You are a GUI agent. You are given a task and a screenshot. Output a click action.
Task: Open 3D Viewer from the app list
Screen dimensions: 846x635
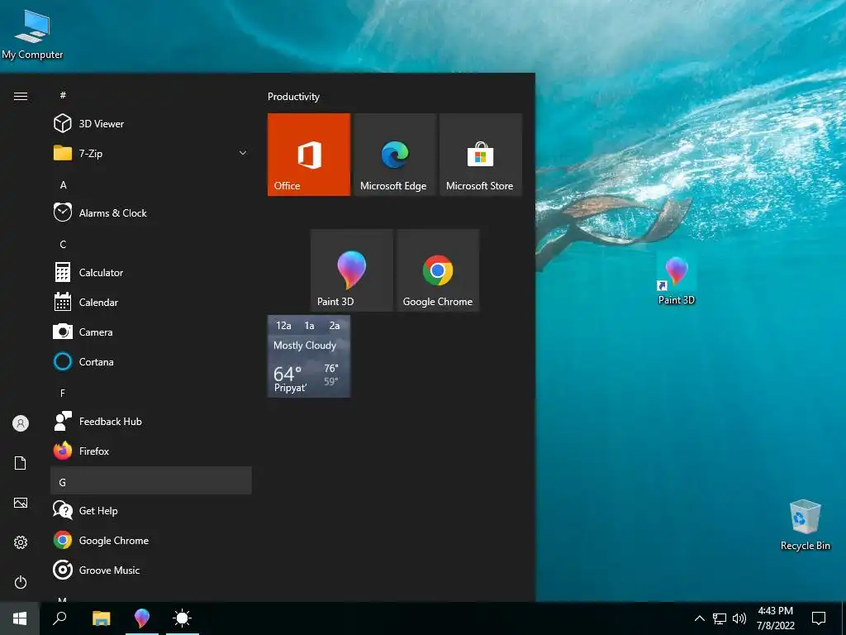coord(151,124)
